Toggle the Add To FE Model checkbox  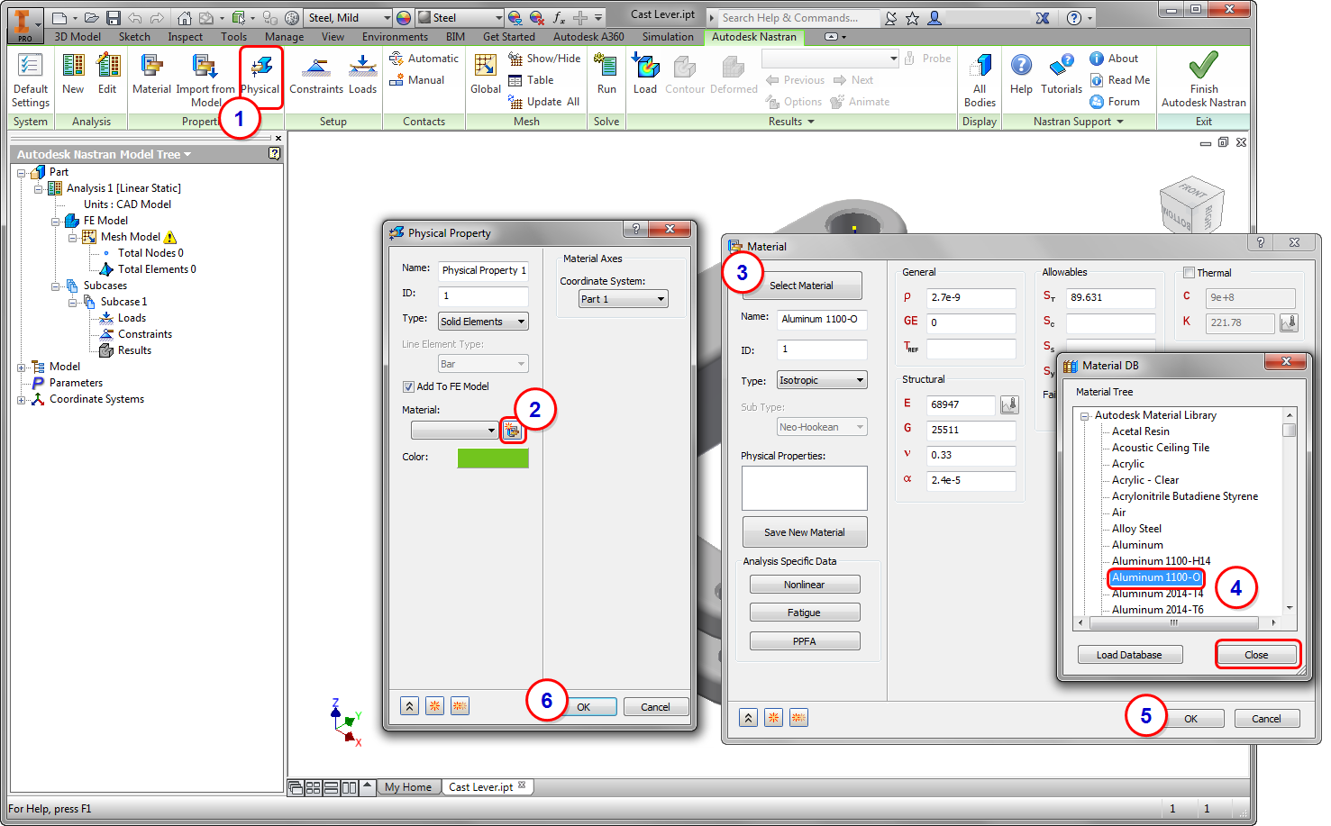[x=408, y=386]
